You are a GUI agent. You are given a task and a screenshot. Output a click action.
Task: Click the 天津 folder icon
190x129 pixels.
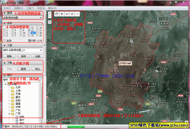point(13,94)
